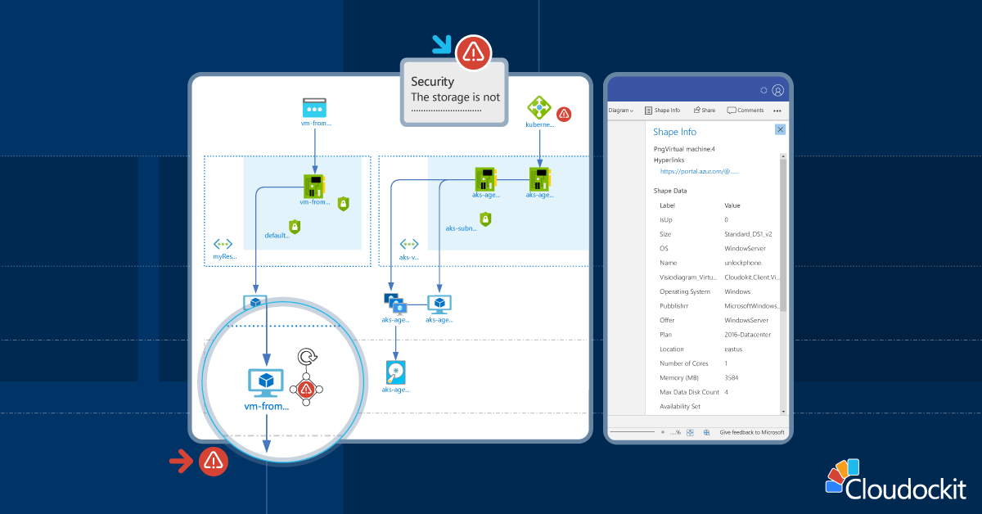Viewport: 982px width, 514px height.
Task: Open the account profile icon in the header
Action: (777, 90)
